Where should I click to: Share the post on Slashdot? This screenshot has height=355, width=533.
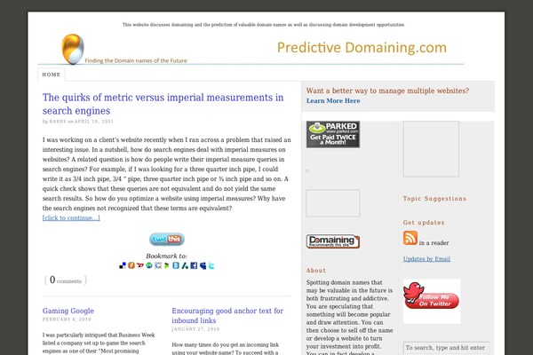pyautogui.click(x=185, y=265)
